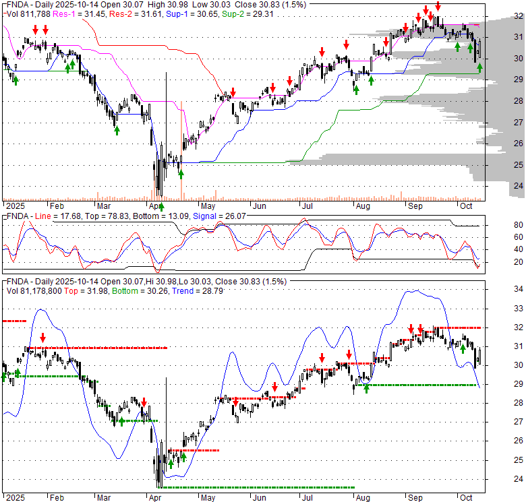
Task: Click the tall April volume spike bar in the upper chart
Action: coord(181,150)
